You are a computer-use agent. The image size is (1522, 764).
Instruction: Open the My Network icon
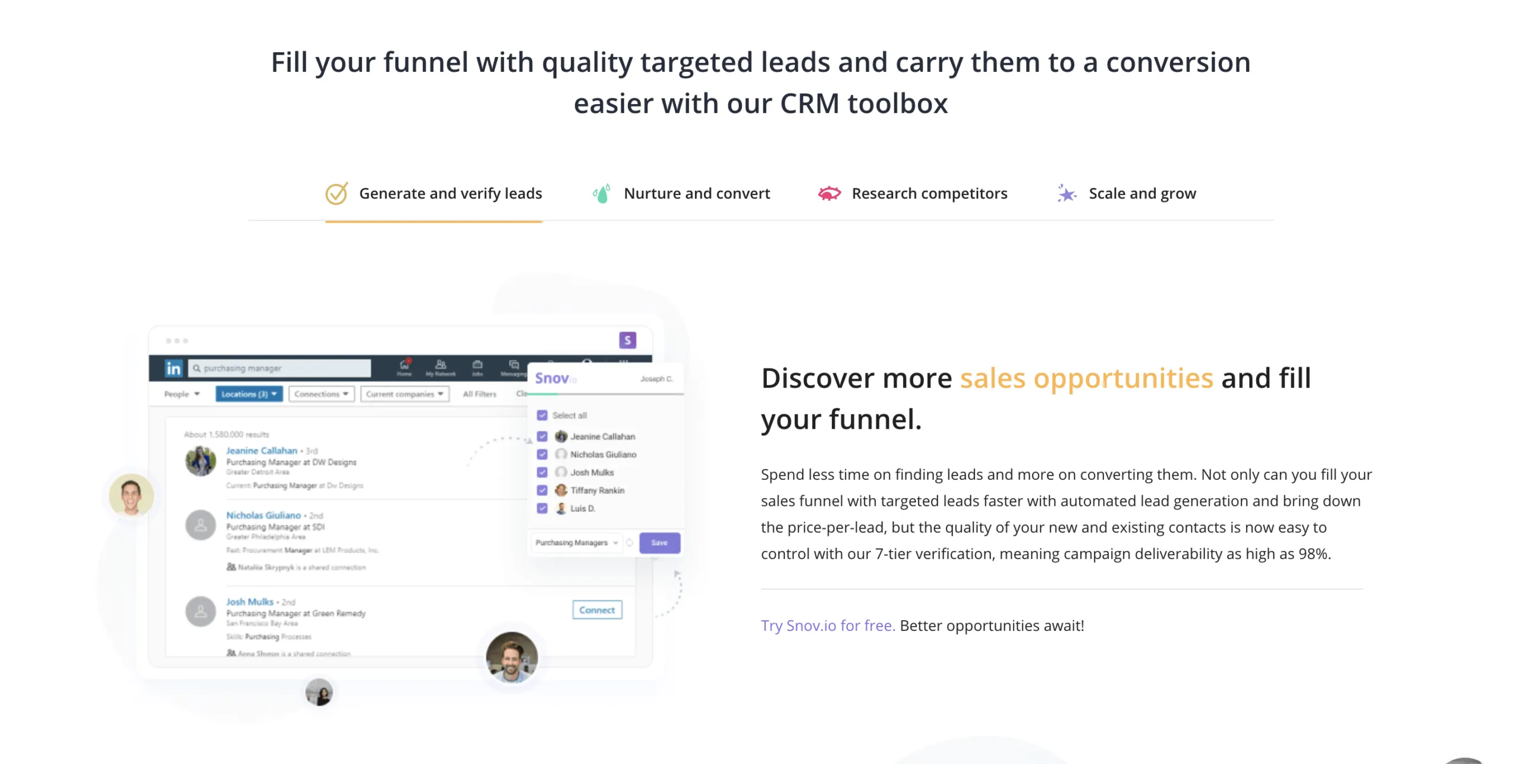point(441,367)
